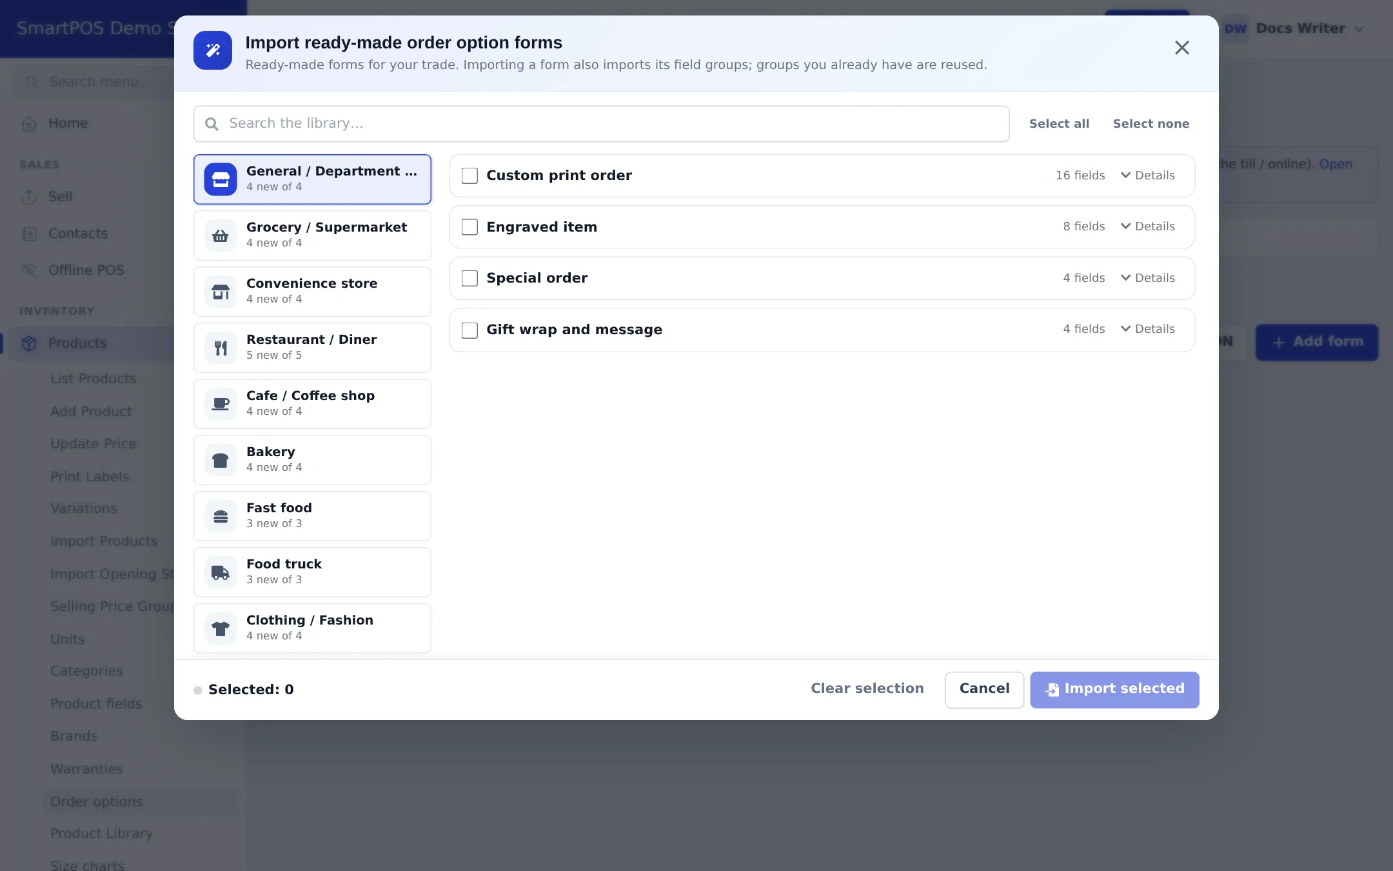The image size is (1393, 871).
Task: Click the Convenience store shop icon
Action: (x=221, y=292)
